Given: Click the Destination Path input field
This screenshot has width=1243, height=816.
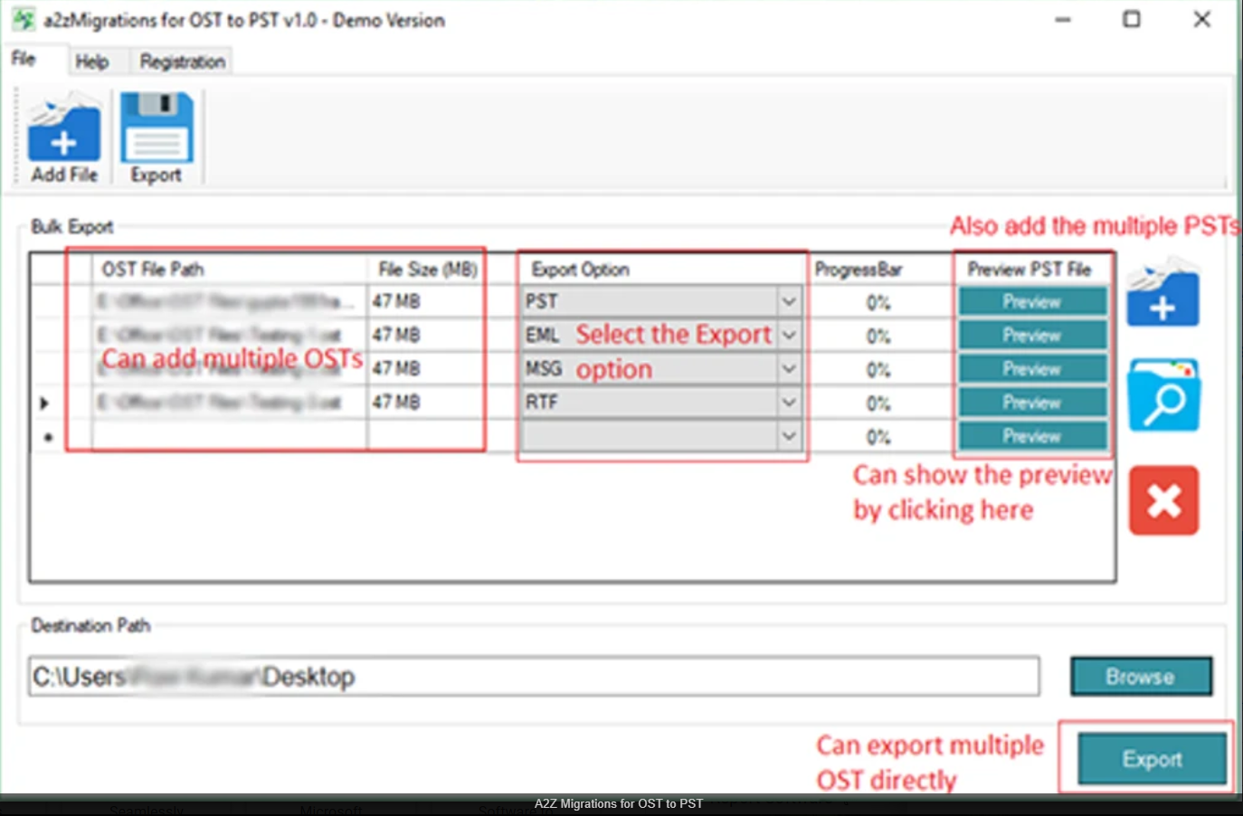Looking at the screenshot, I should [534, 676].
